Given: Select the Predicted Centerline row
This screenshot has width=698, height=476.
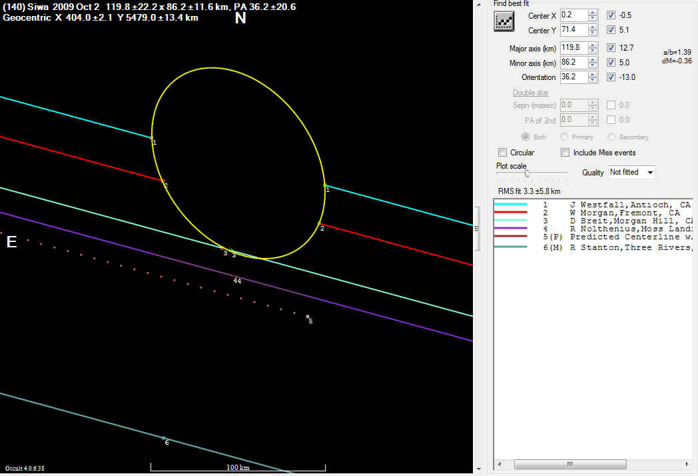Looking at the screenshot, I should pyautogui.click(x=593, y=237).
